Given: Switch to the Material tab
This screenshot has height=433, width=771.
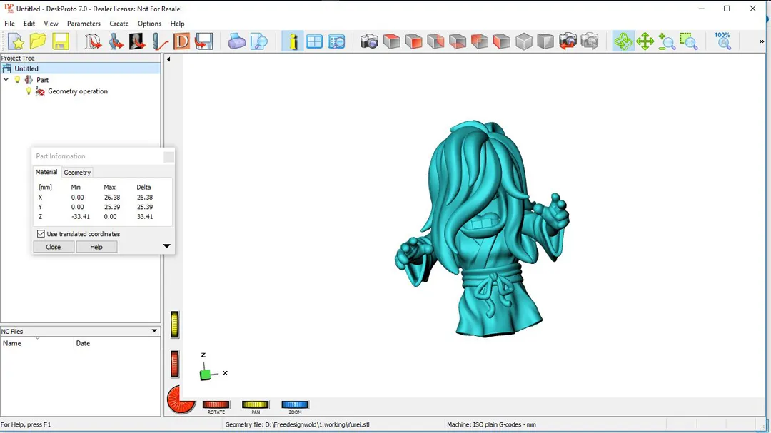Looking at the screenshot, I should 46,172.
